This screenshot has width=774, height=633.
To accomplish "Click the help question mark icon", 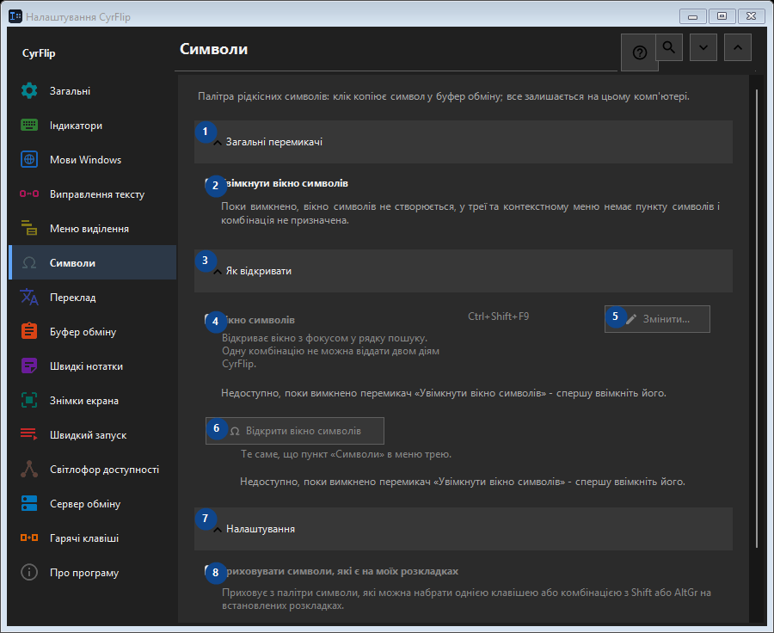I will tap(639, 52).
